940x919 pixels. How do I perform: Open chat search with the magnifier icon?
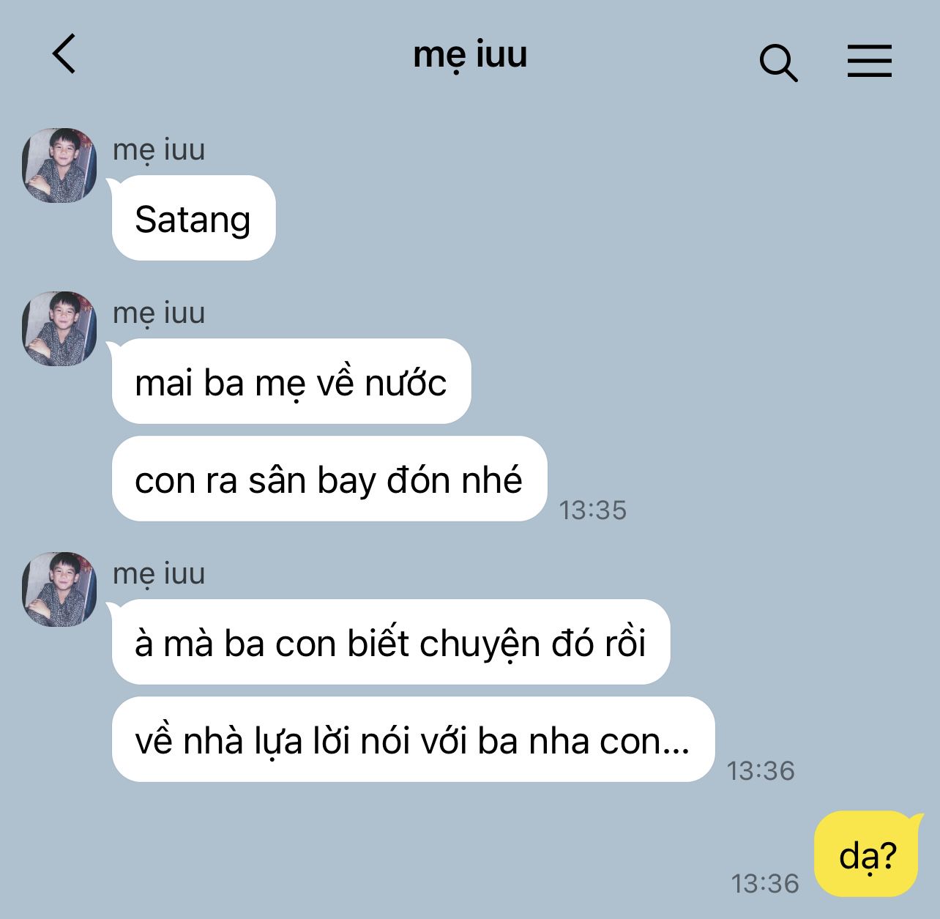click(x=778, y=62)
